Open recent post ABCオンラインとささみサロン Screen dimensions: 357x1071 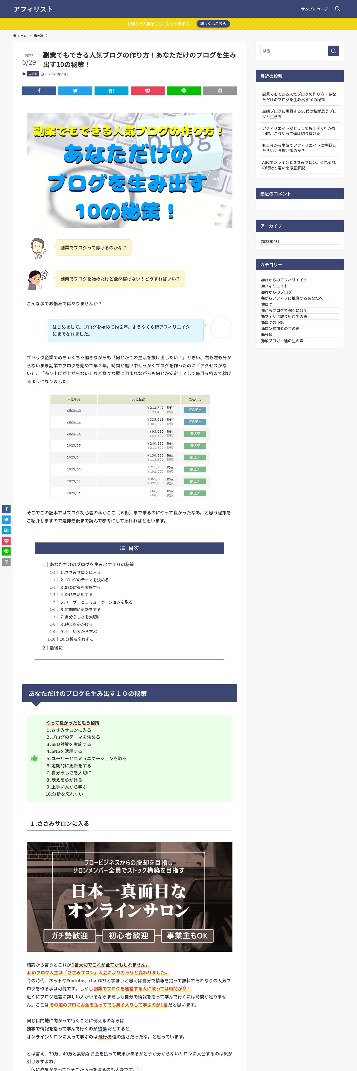[299, 165]
